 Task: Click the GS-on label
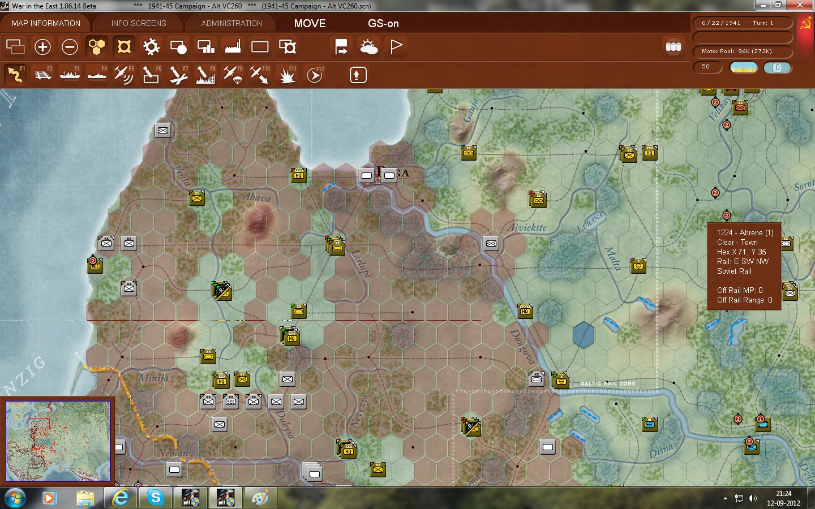click(383, 23)
